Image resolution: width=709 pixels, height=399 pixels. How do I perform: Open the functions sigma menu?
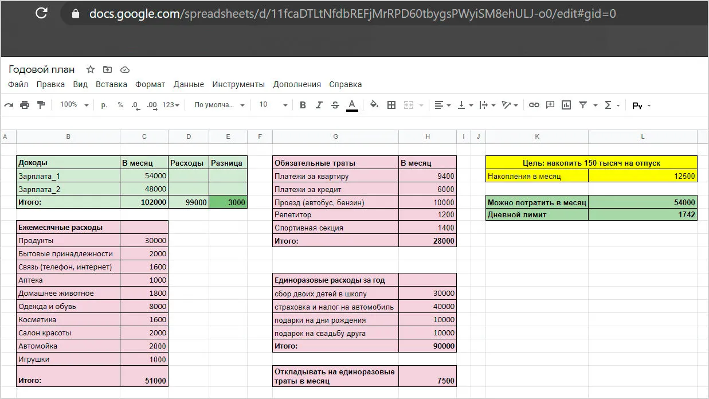[612, 105]
